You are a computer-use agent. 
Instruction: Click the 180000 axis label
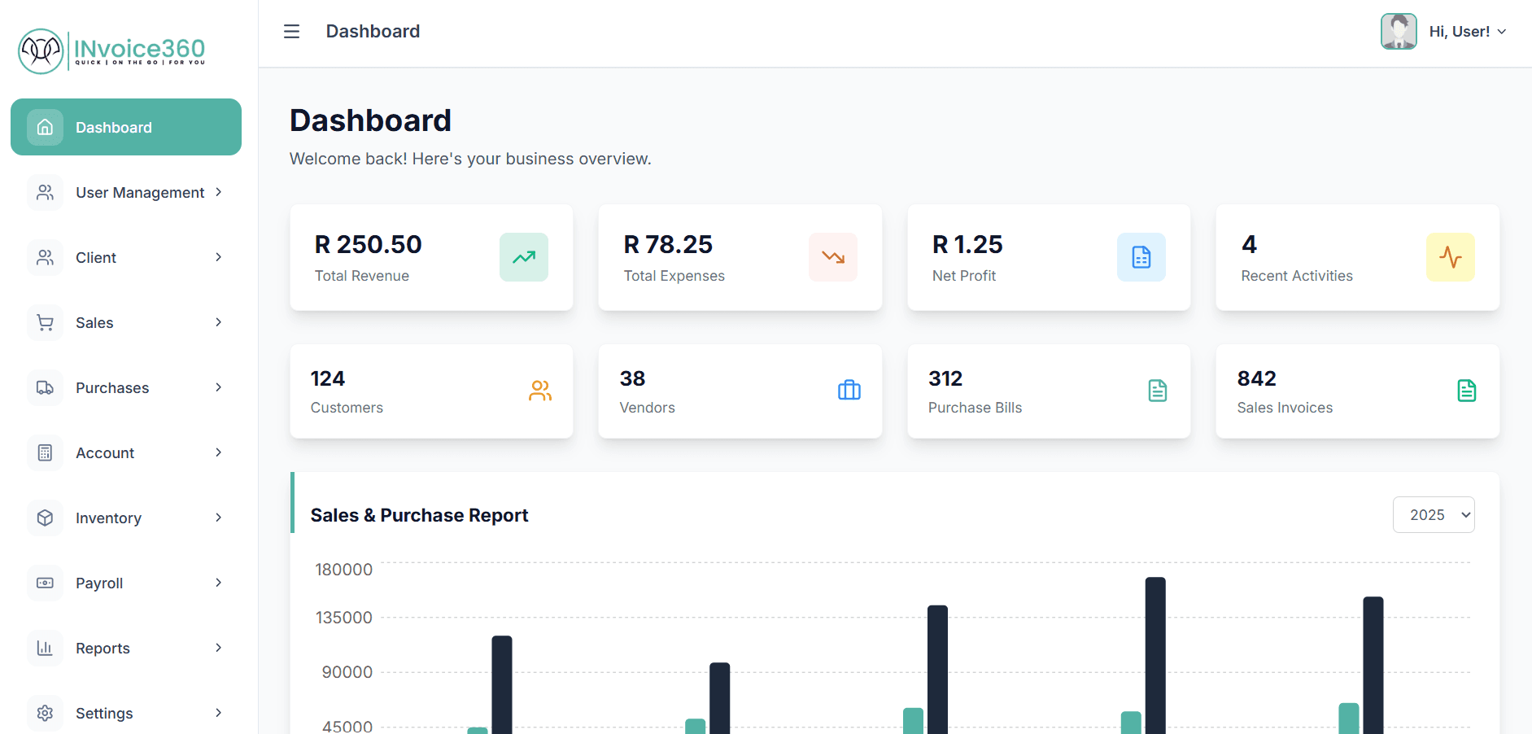coord(344,570)
